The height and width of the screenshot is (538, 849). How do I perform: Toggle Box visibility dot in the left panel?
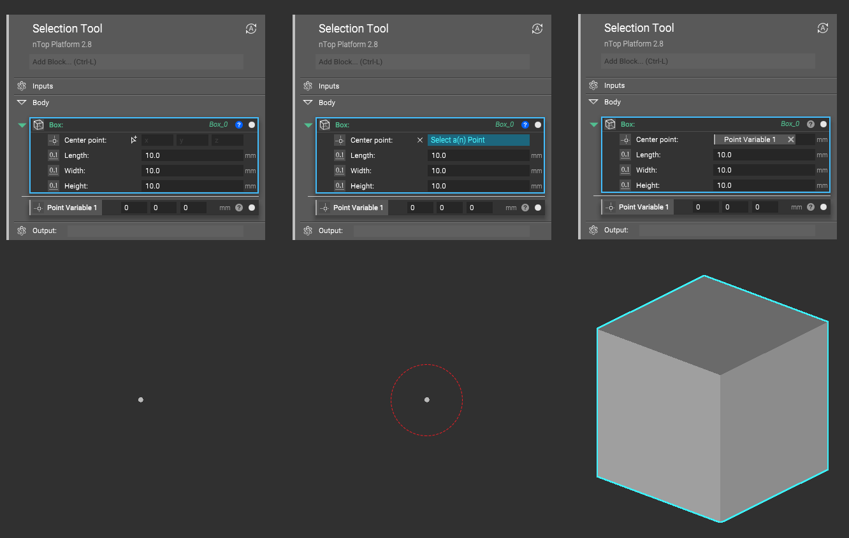[x=252, y=125]
